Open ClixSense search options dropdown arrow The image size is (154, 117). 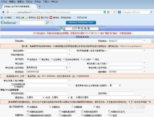click(51, 23)
